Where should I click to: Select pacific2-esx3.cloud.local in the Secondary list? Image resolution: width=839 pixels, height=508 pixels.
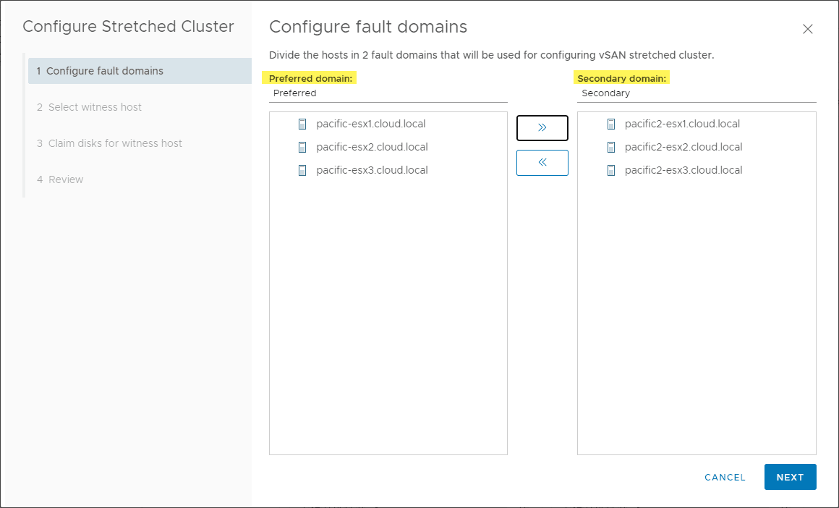[683, 170]
